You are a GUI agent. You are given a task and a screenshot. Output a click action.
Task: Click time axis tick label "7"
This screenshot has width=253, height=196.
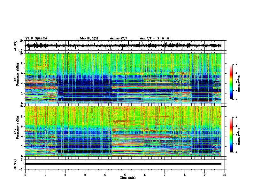pyautogui.click(x=165, y=175)
